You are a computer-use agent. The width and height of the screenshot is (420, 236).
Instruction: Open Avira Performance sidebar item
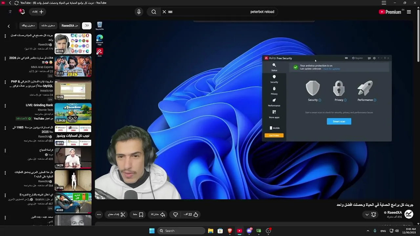coord(274,103)
